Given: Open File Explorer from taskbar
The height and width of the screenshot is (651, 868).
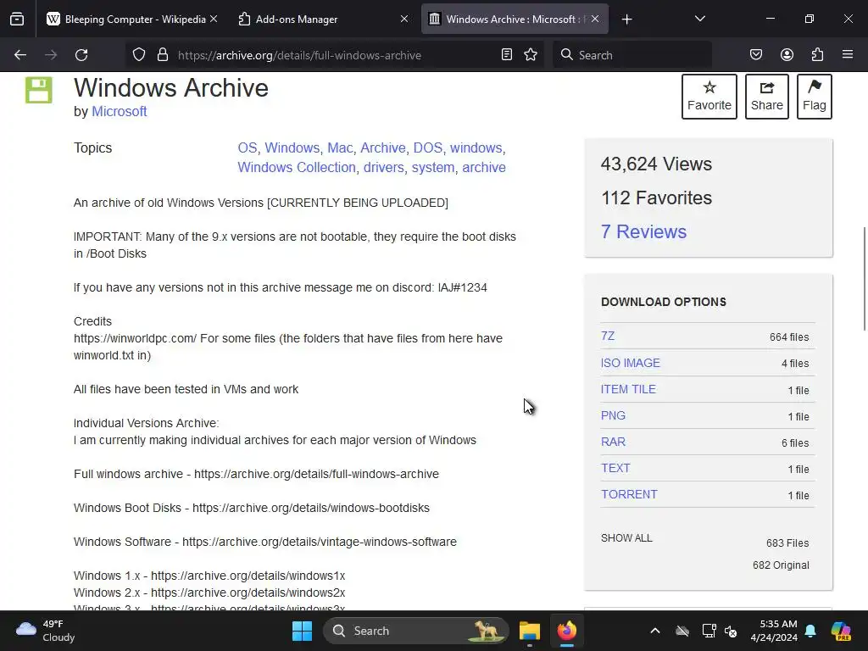Looking at the screenshot, I should [x=530, y=631].
